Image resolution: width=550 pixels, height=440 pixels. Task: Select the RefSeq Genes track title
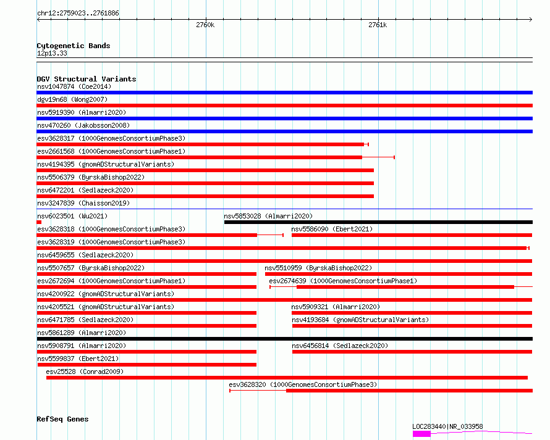tap(62, 419)
